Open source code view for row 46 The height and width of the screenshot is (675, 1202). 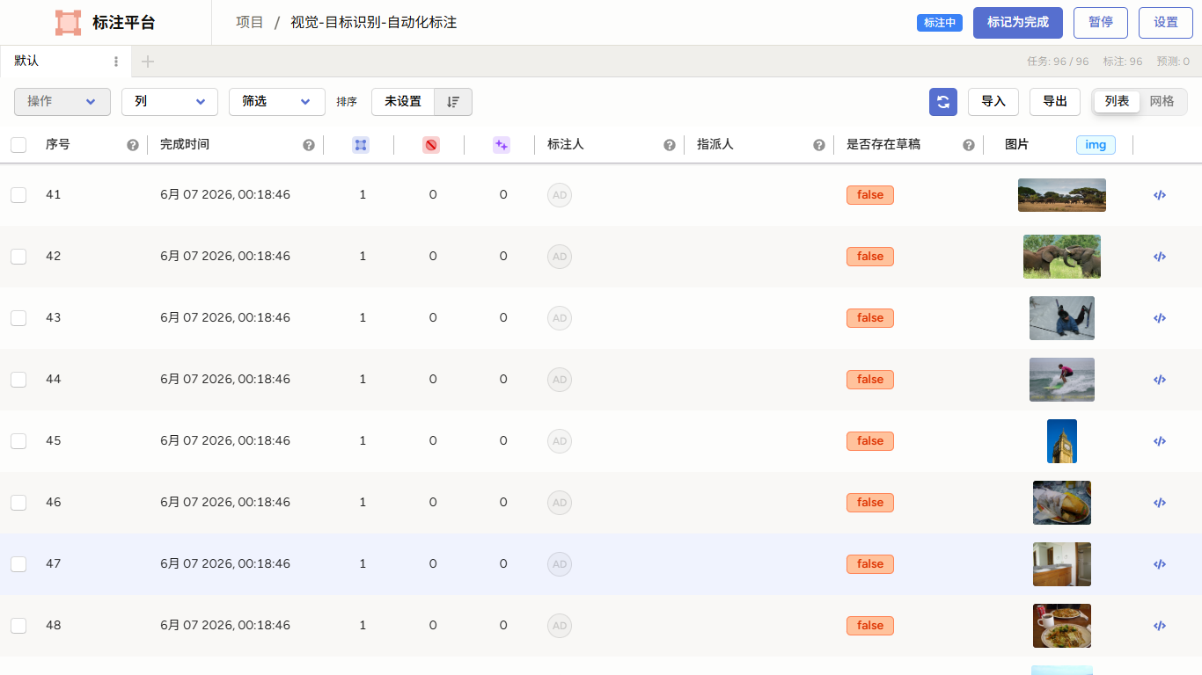pyautogui.click(x=1160, y=503)
